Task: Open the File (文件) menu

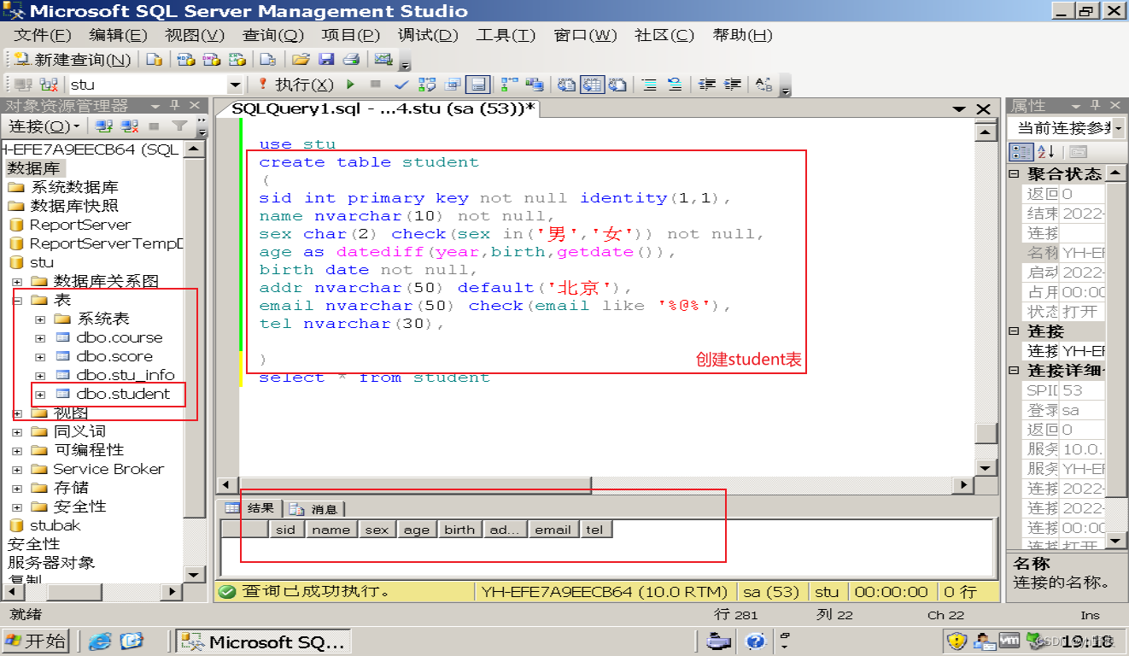Action: [x=43, y=35]
